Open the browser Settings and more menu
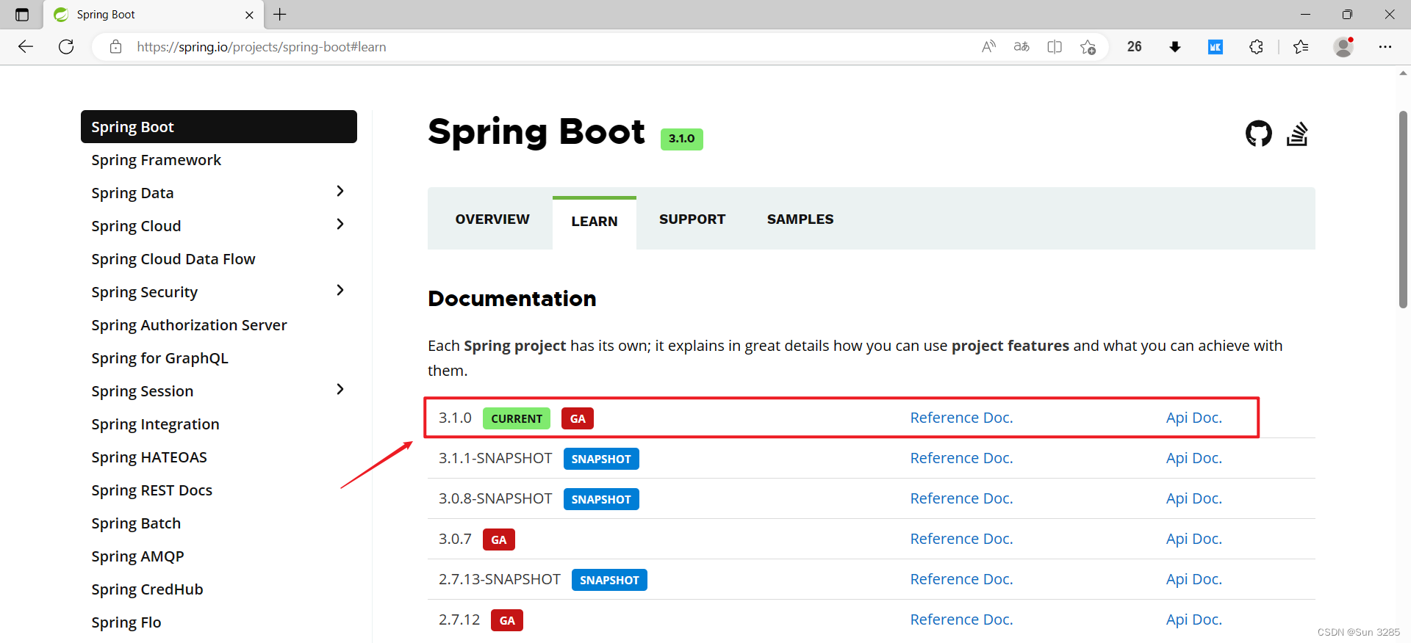The image size is (1411, 643). click(x=1385, y=47)
